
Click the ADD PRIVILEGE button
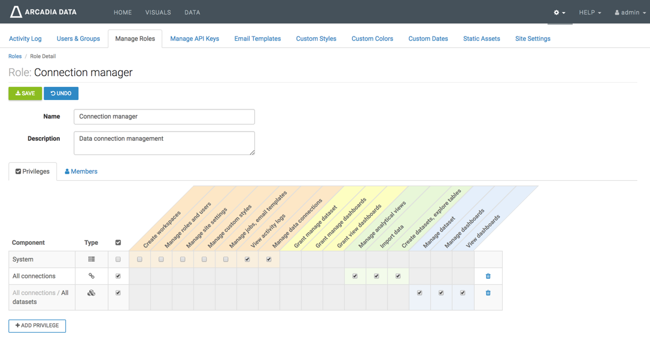pos(37,326)
